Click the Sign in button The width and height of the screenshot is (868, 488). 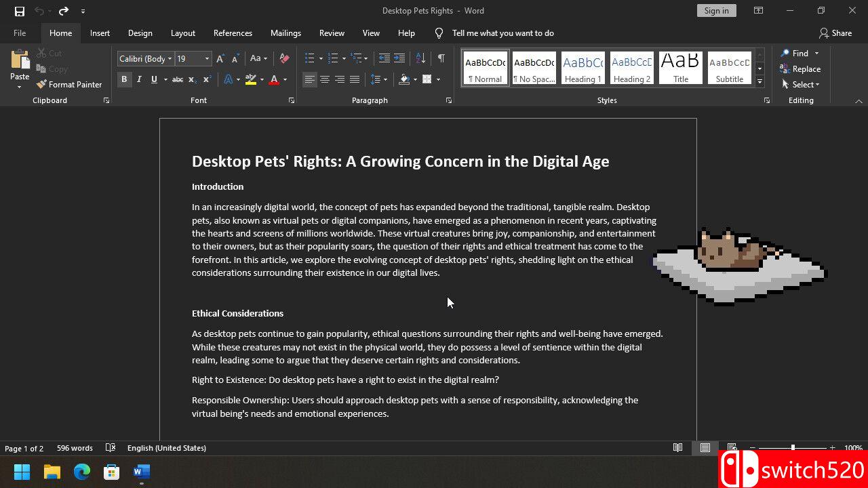[716, 11]
